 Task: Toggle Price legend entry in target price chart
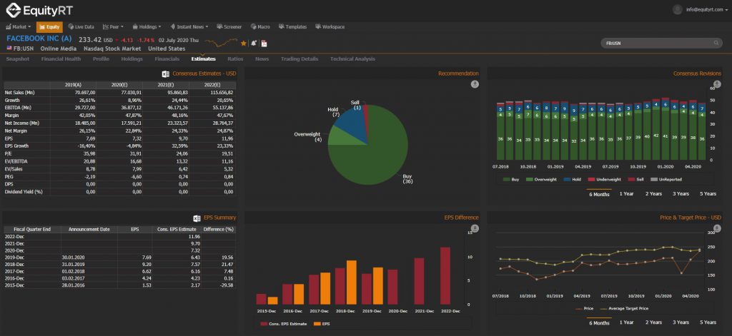point(585,308)
